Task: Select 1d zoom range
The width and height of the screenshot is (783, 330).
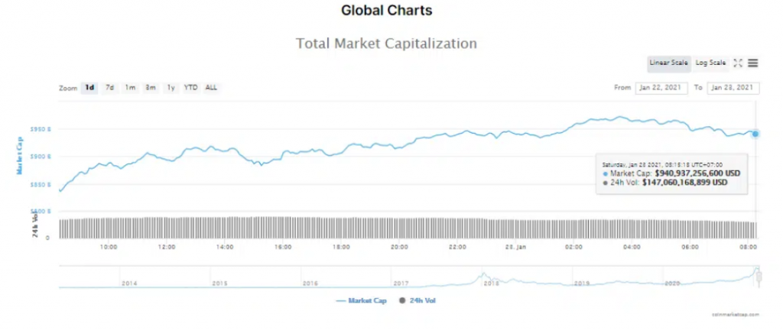Action: (89, 88)
